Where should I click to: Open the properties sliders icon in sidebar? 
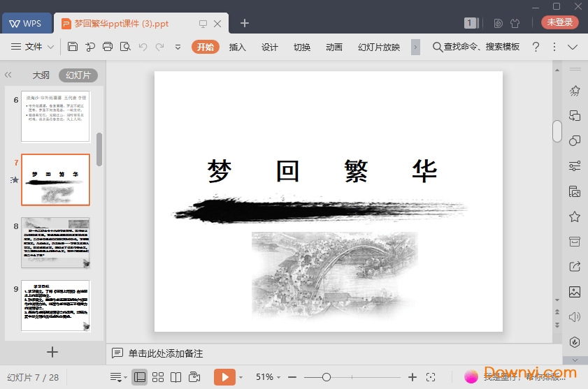(x=575, y=166)
